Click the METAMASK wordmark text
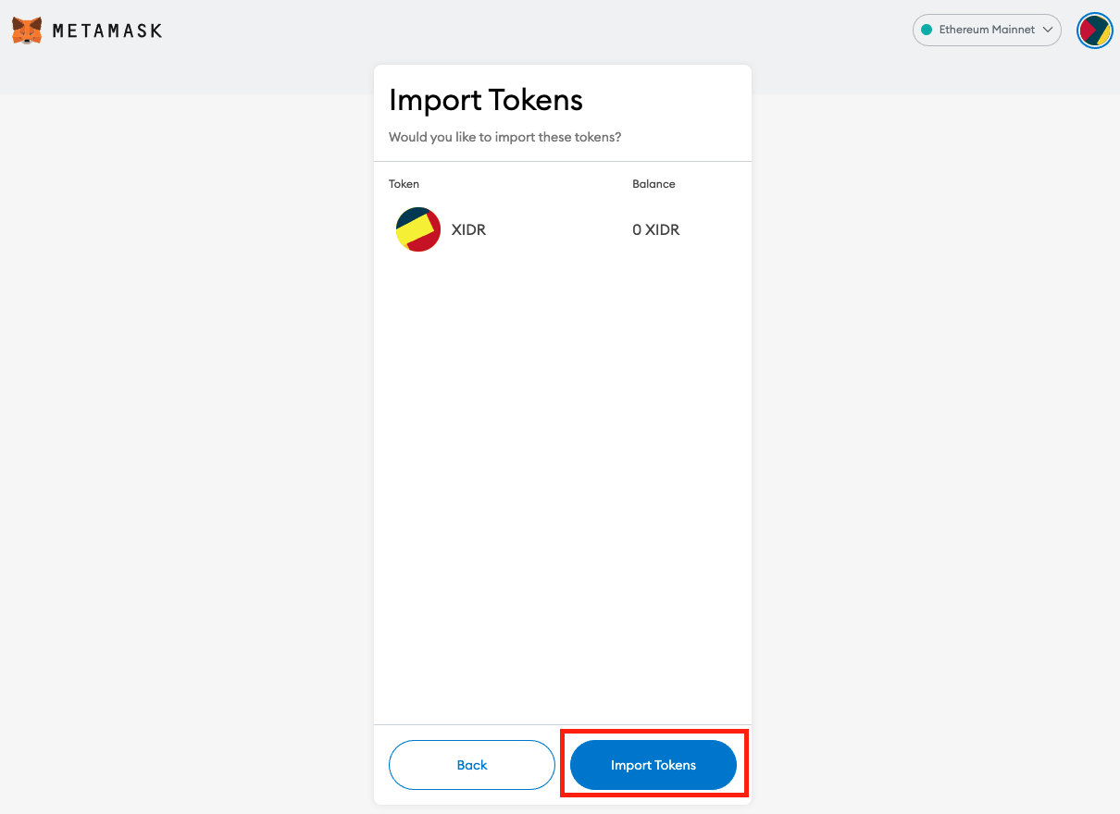Screen dimensions: 1120x814 coord(107,31)
